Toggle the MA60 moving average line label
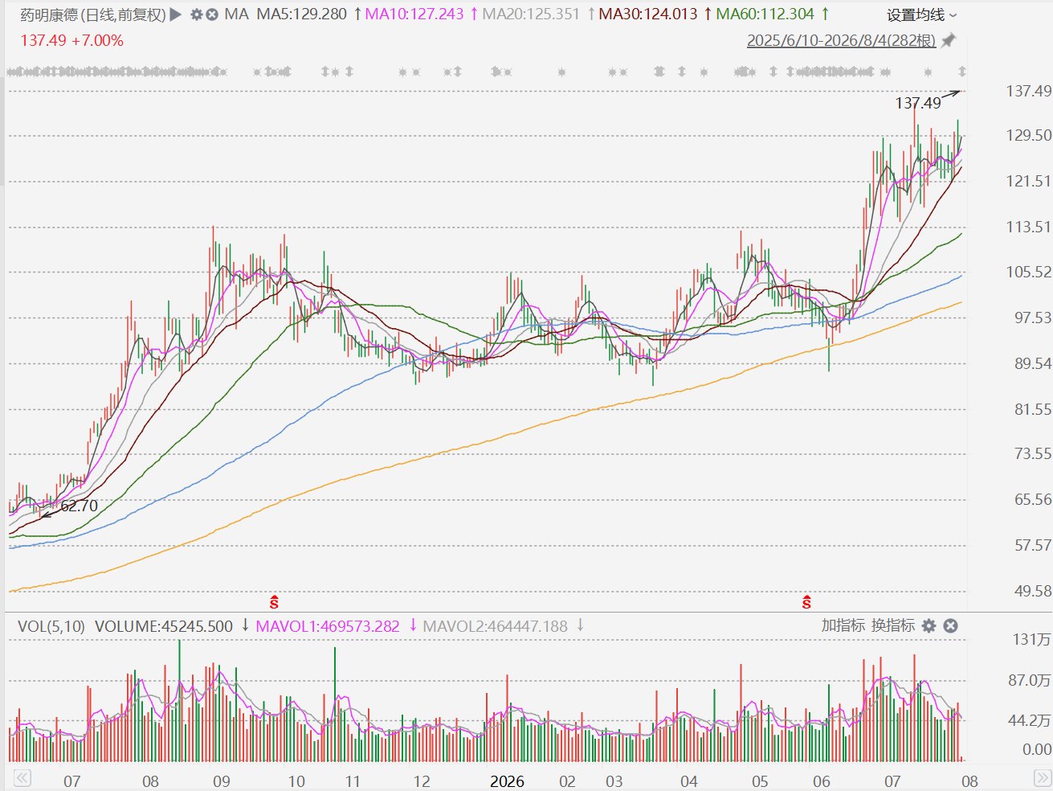Screen dimensions: 1053x791 pos(765,14)
